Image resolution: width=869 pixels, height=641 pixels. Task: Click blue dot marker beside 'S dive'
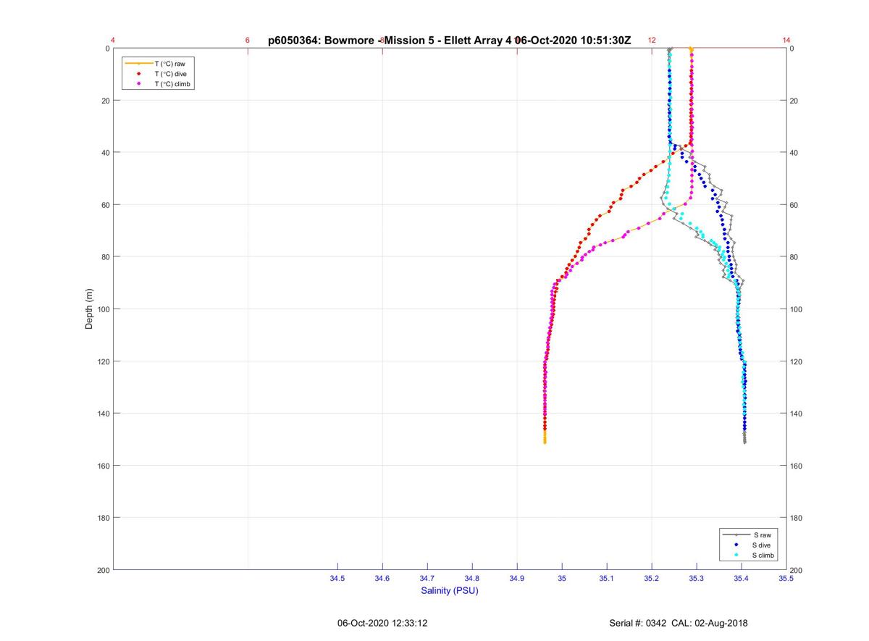(736, 545)
